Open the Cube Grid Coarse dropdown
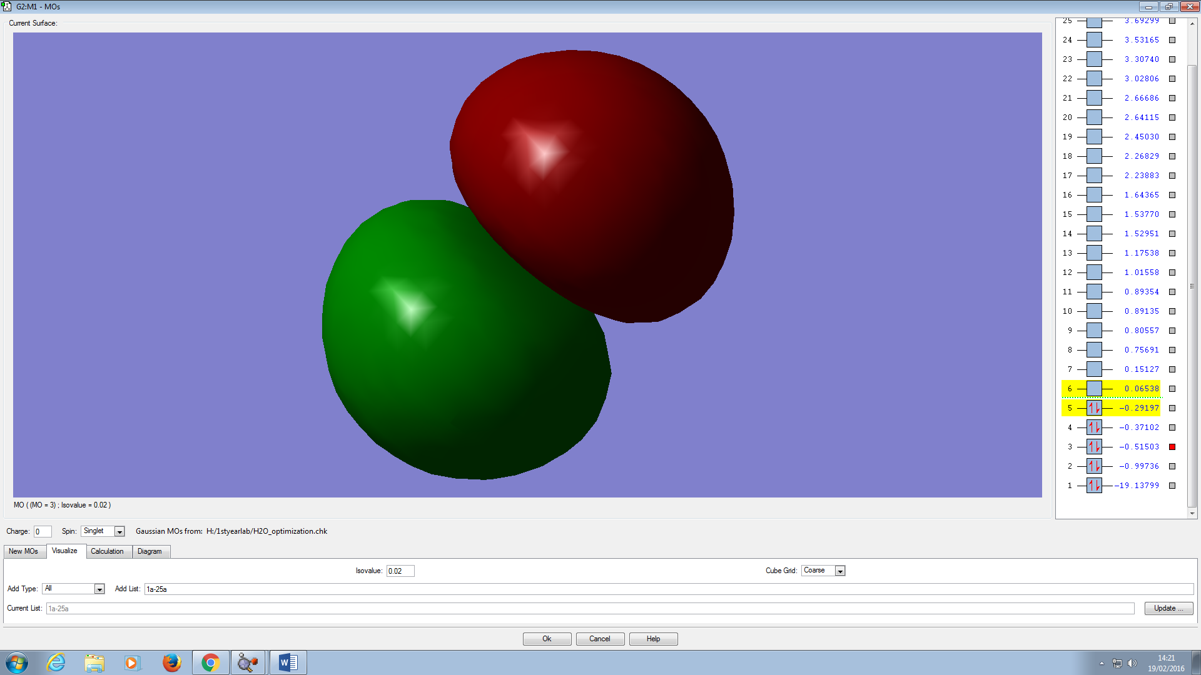Image resolution: width=1201 pixels, height=675 pixels. pos(840,571)
